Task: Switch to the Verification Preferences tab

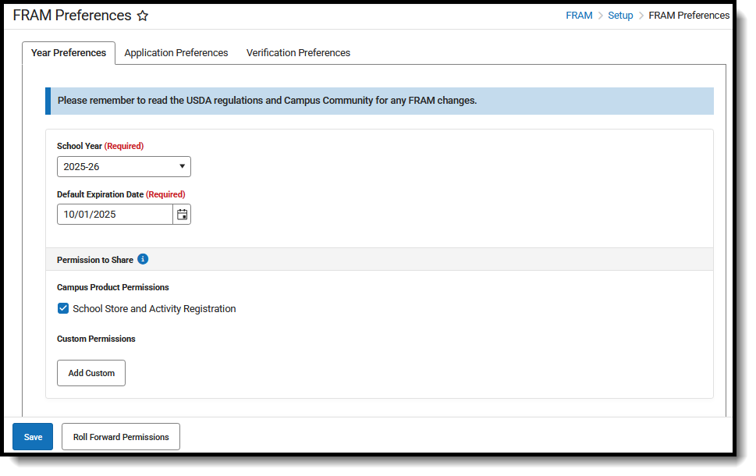Action: 299,53
